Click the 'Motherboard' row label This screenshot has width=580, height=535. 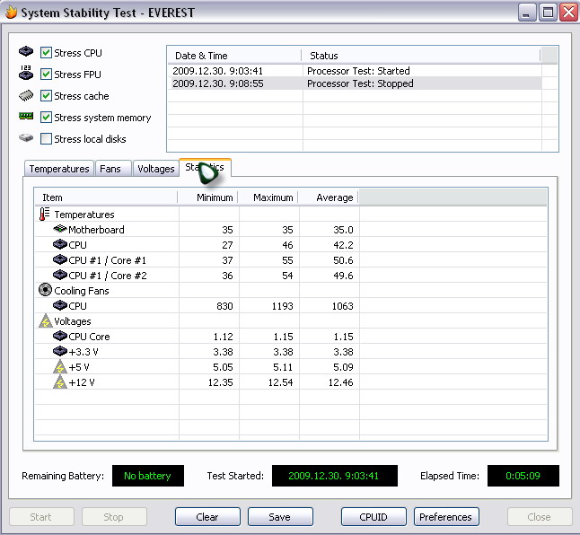[x=97, y=230]
